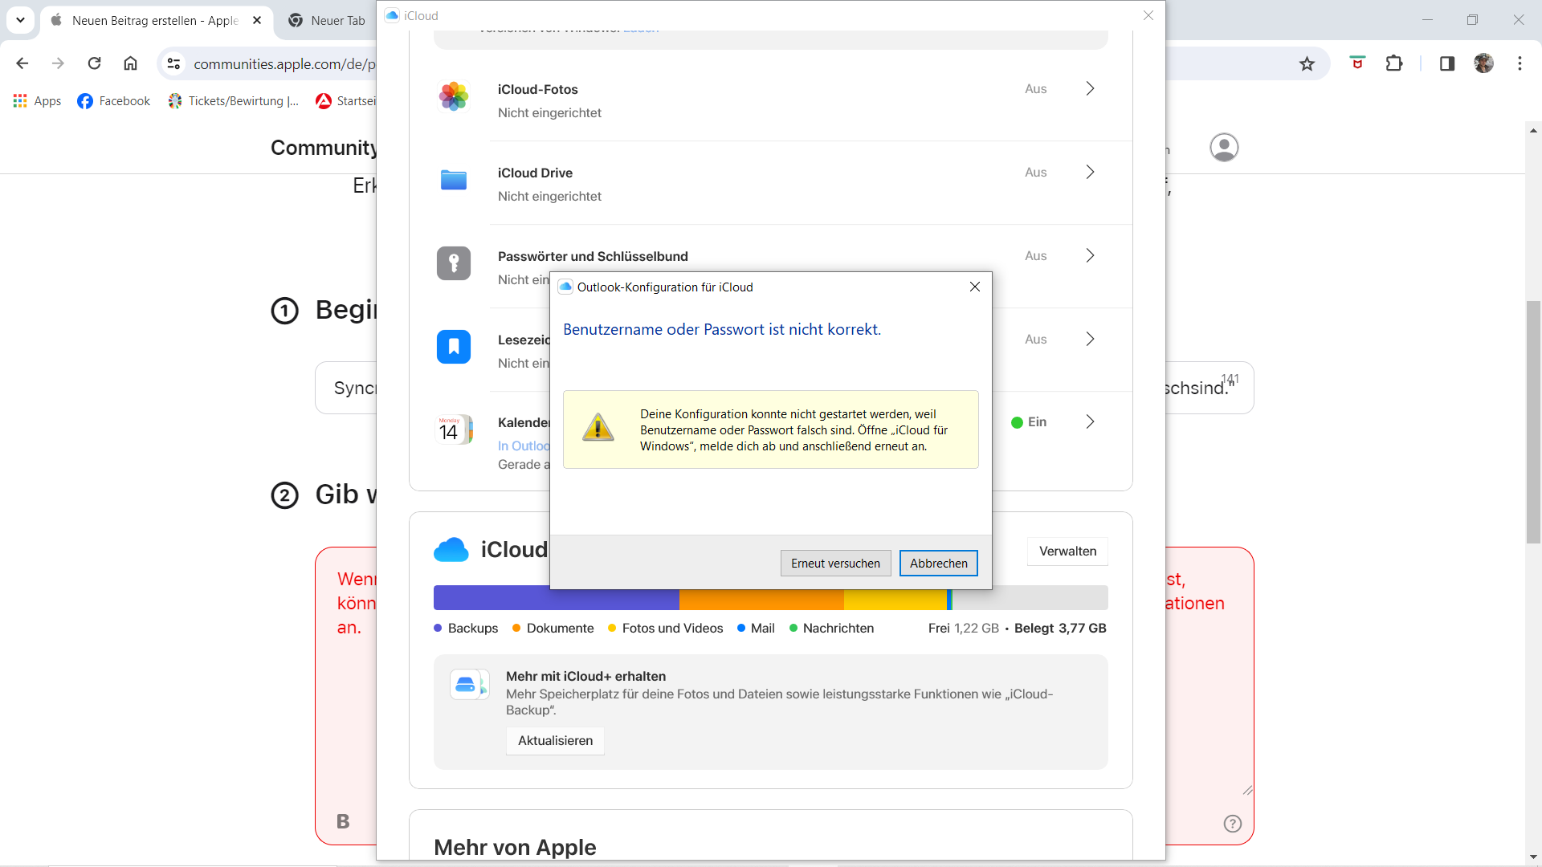The width and height of the screenshot is (1542, 867).
Task: Click the Abbrechen button
Action: [x=938, y=564]
